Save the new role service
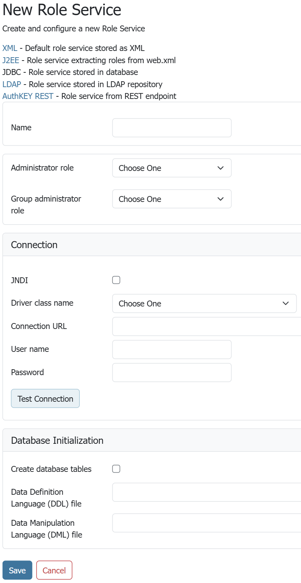This screenshot has width=301, height=583. tap(17, 570)
